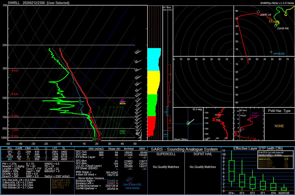Image resolution: width=295 pixels, height=195 pixels.
Task: Click the Bunkers Left = 209/67 kt line
Action: coord(97,183)
